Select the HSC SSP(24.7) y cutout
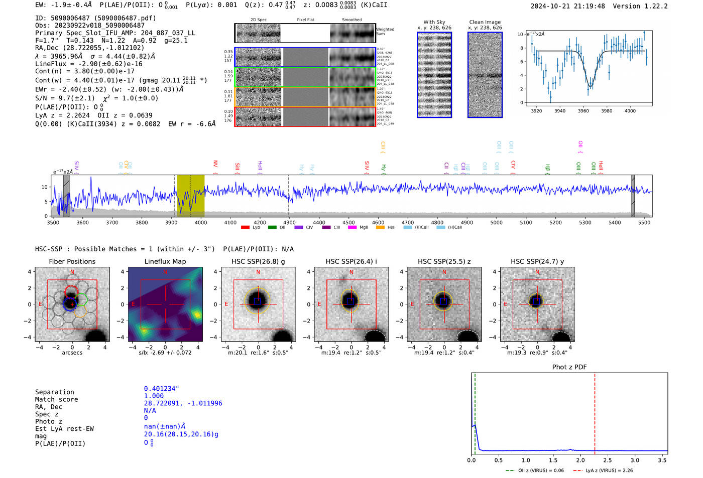The image size is (703, 478). pos(537,304)
